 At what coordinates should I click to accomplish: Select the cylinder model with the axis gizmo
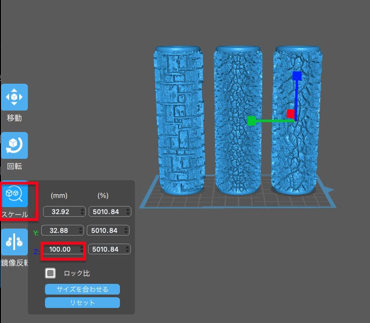point(297,121)
